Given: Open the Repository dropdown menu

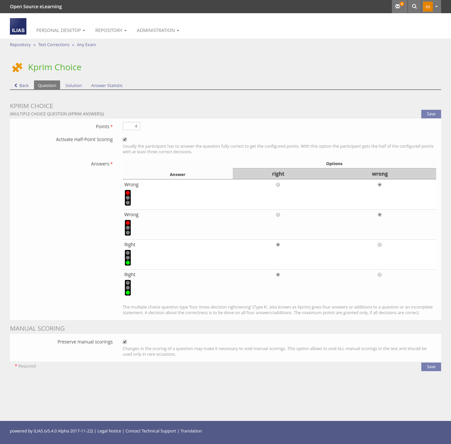Looking at the screenshot, I should (111, 30).
